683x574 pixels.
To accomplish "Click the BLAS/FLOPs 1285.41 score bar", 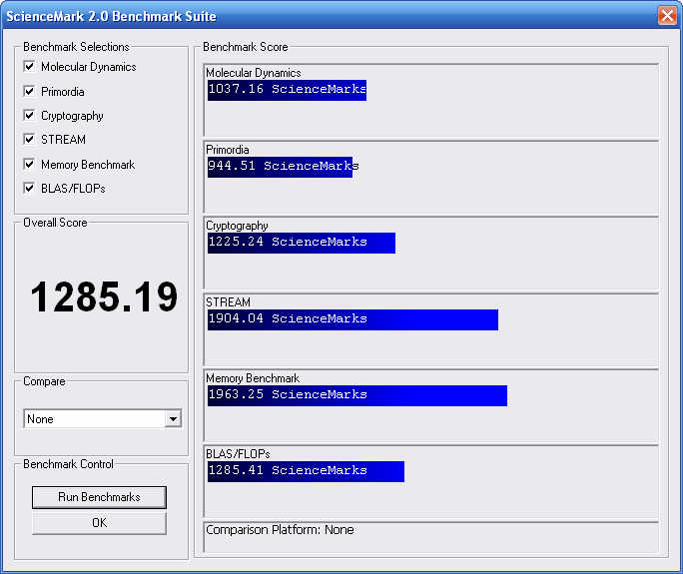I will [306, 471].
